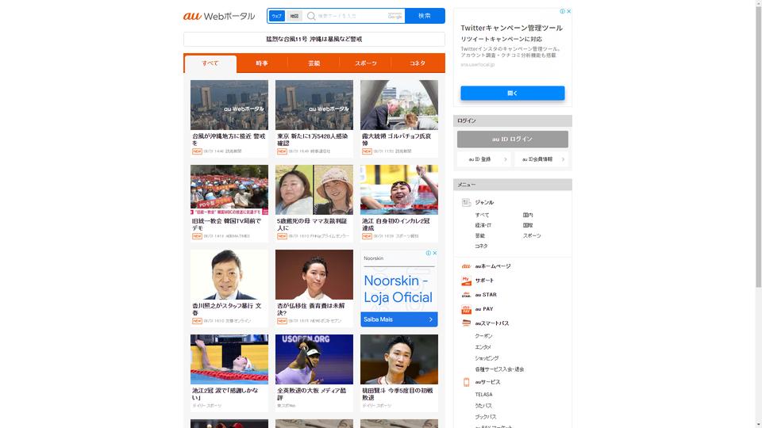The height and width of the screenshot is (428, 762).
Task: Click 経済・IT in the ジャンル menu
Action: [x=483, y=225]
